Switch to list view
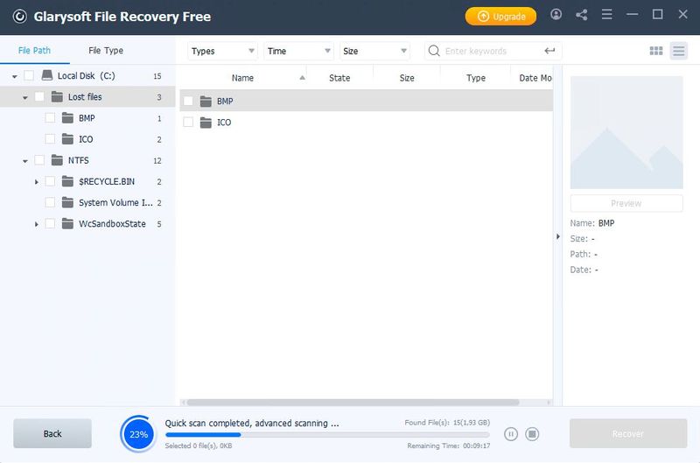Viewport: 700px width, 463px height. [679, 51]
